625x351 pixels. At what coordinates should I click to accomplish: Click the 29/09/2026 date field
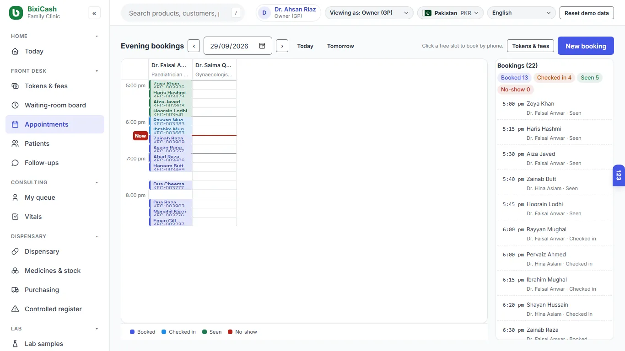238,46
